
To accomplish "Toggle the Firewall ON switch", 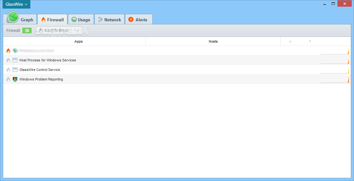I will coord(27,31).
